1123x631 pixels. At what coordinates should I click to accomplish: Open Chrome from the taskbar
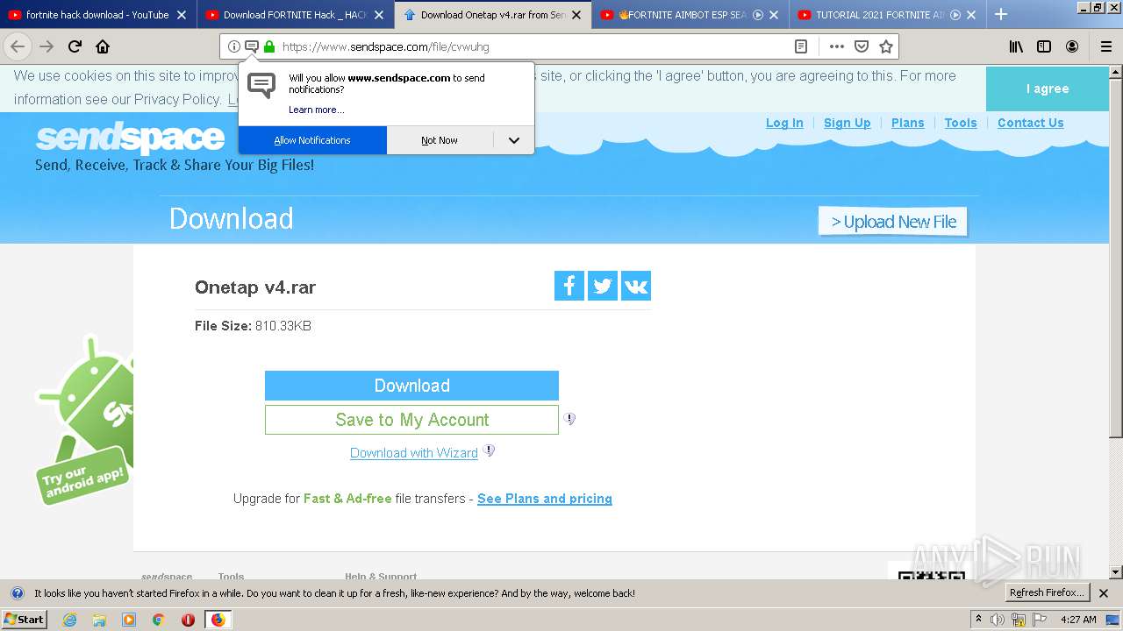coord(159,620)
